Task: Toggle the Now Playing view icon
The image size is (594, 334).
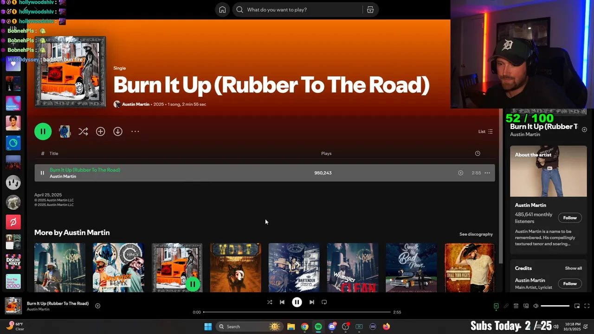Action: [496, 306]
